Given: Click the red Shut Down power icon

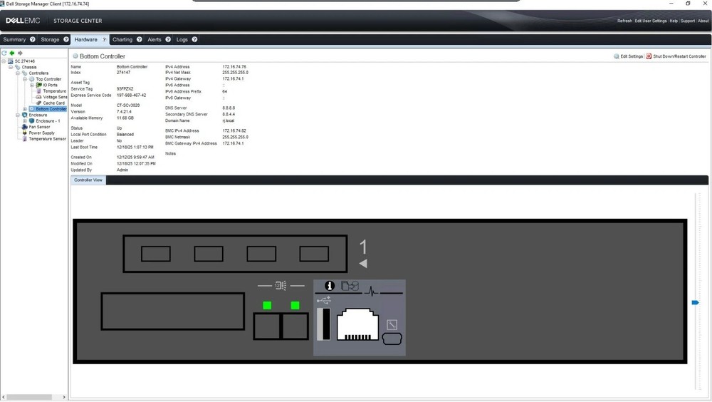Looking at the screenshot, I should (649, 56).
